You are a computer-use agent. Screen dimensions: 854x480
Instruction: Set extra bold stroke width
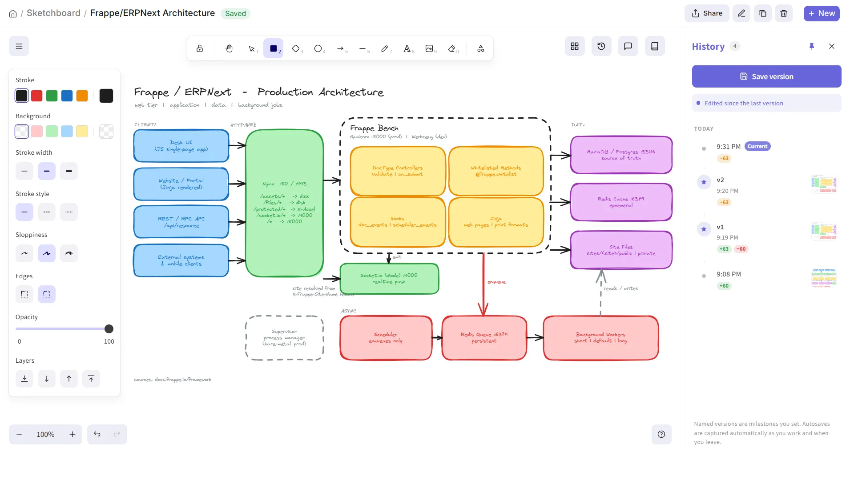[69, 171]
